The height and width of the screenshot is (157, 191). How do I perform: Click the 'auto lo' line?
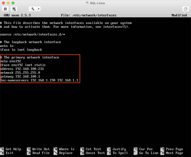point(7,46)
